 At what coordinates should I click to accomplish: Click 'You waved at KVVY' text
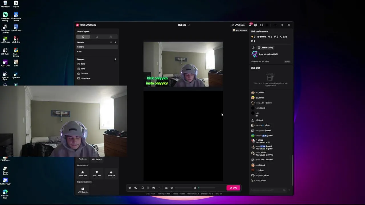264,155
